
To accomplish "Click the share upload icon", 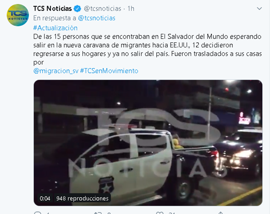I will (221, 213).
